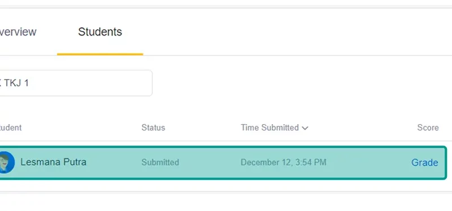This screenshot has height=211, width=452.
Task: Click the gray strip above the tabs
Action: point(226,6)
